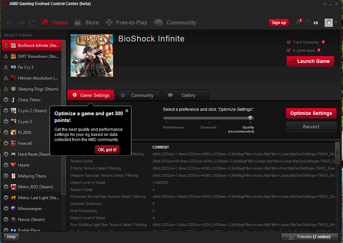343x243 pixels.
Task: Switch to the Community tab below game title
Action: [x=138, y=95]
